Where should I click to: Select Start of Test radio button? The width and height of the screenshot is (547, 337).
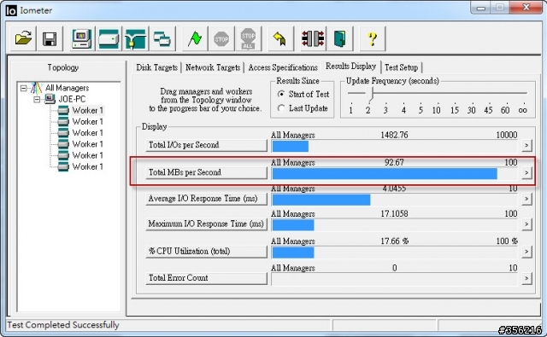(281, 94)
